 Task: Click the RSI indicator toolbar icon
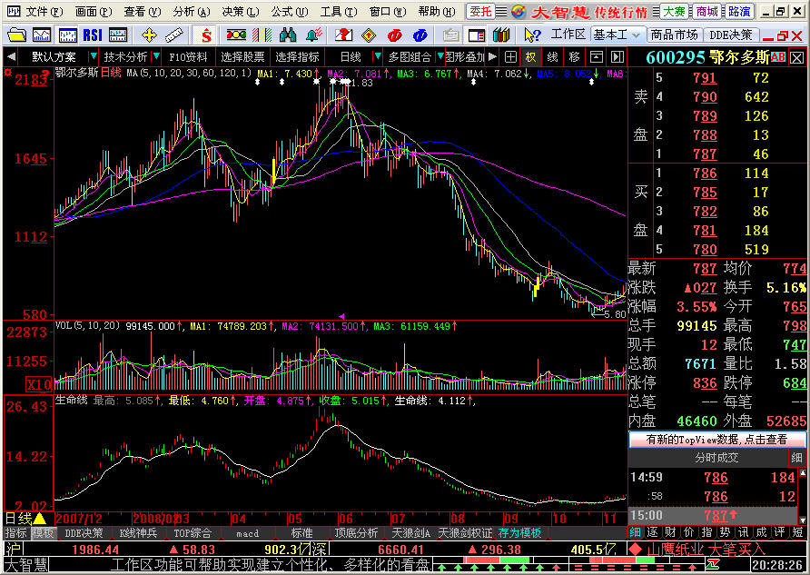click(x=93, y=35)
